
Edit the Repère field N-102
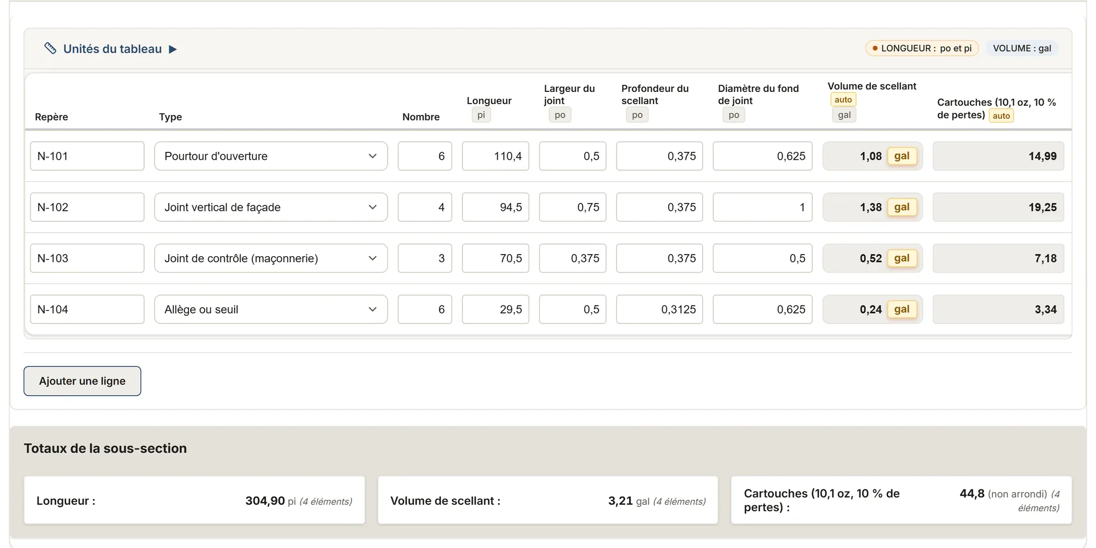click(87, 207)
